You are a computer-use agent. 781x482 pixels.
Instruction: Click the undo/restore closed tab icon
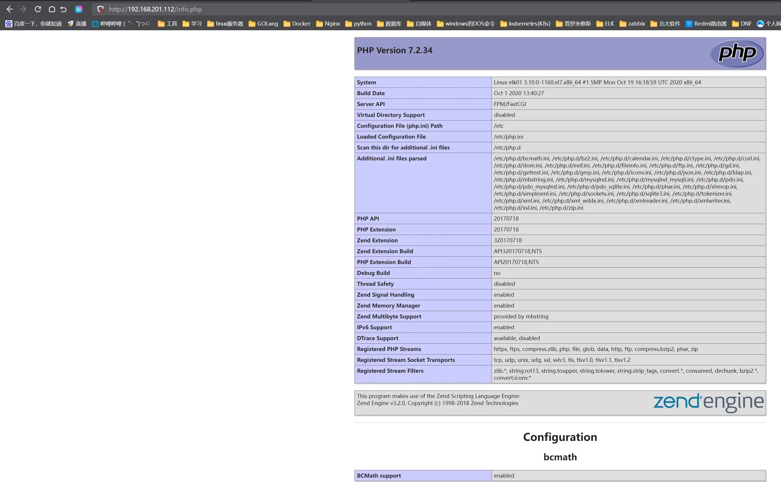click(x=63, y=9)
